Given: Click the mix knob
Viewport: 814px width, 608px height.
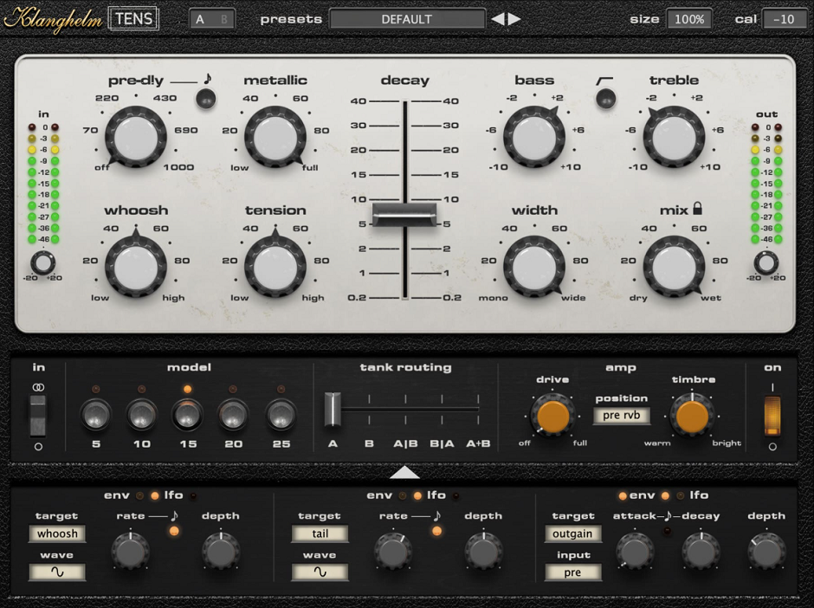Looking at the screenshot, I should [674, 268].
